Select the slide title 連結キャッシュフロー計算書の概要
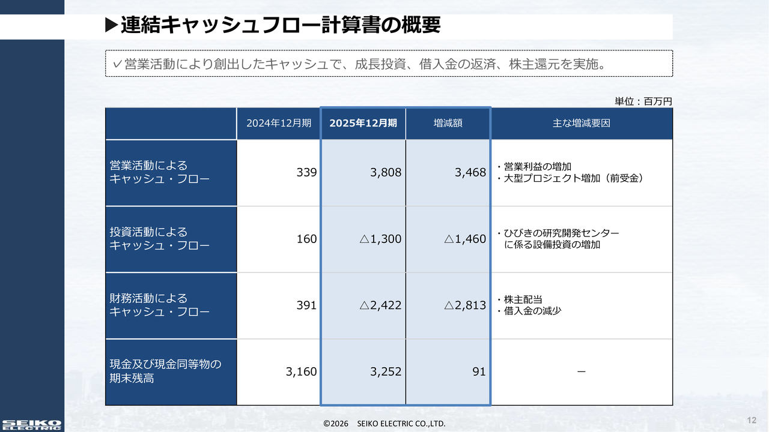Image resolution: width=769 pixels, height=432 pixels. click(x=281, y=26)
